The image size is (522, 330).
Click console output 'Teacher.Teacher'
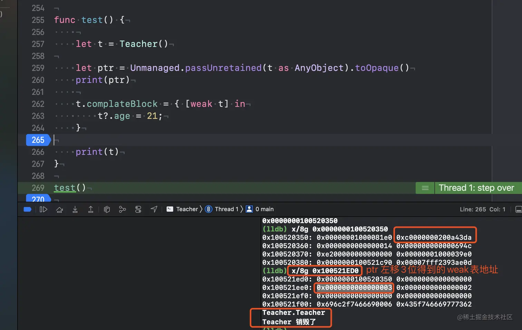coord(293,313)
